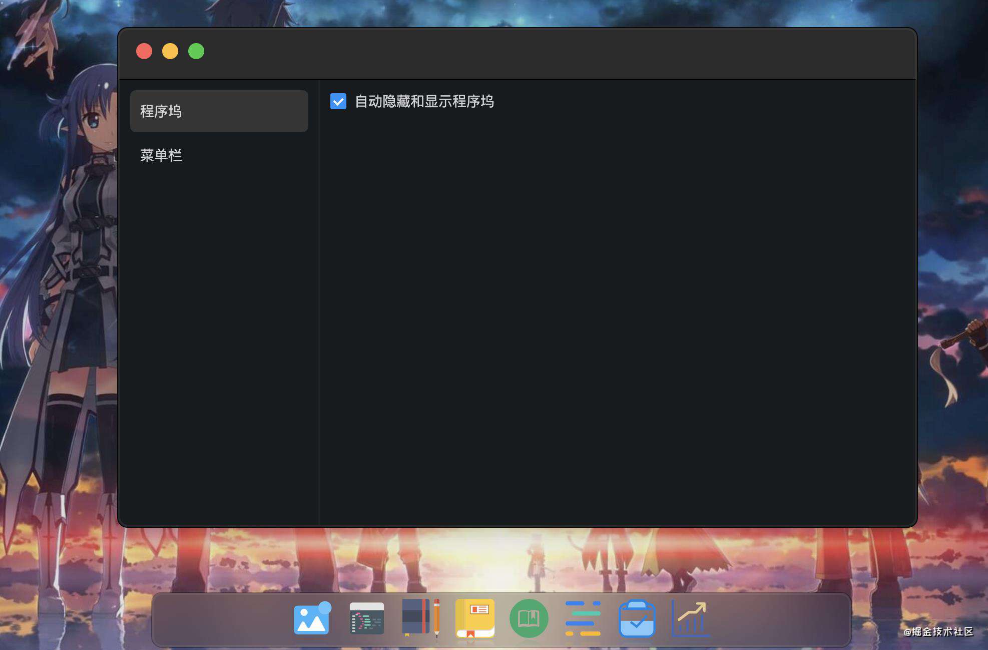
Task: Close the window with red button
Action: [x=144, y=51]
